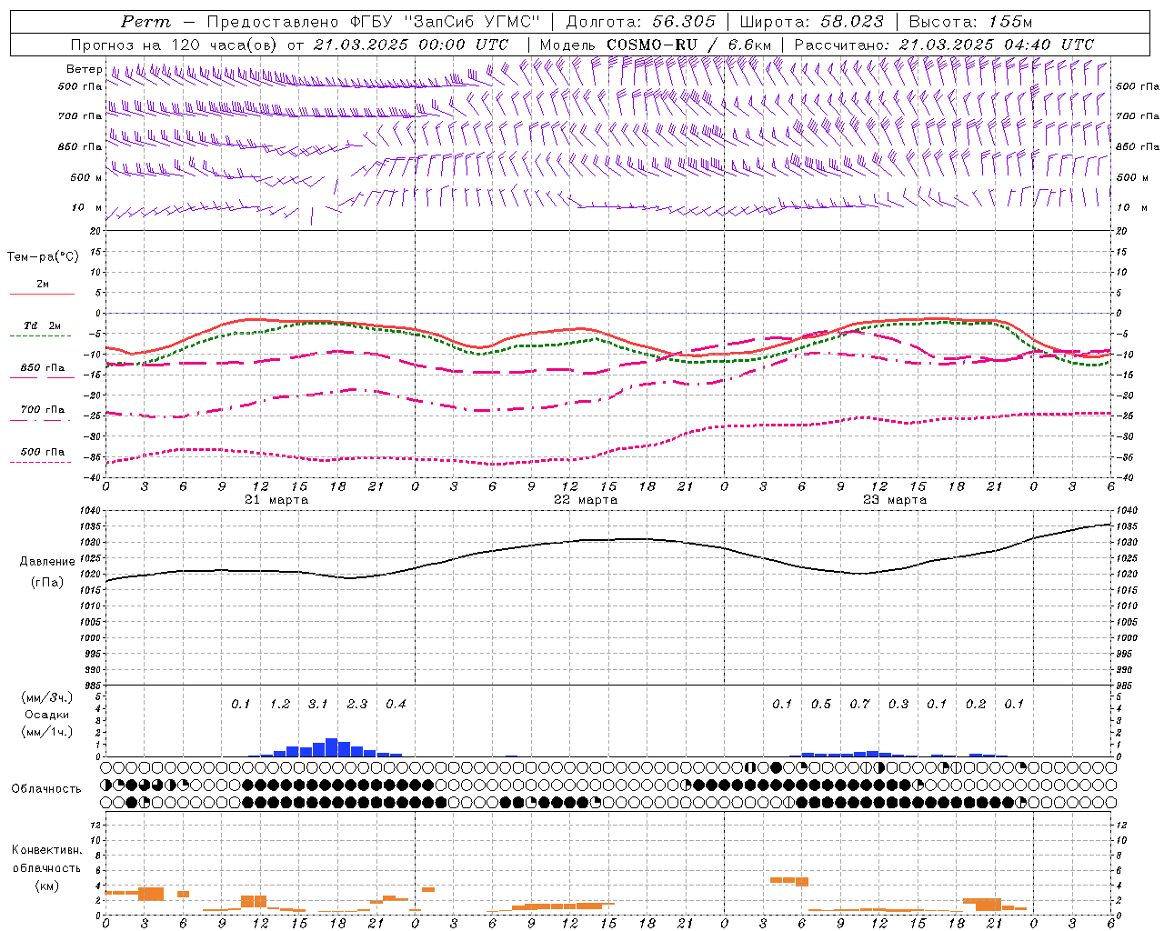Viewport: 1164px width, 931px height.
Task: Click the 21 марта date label
Action: pos(276,500)
